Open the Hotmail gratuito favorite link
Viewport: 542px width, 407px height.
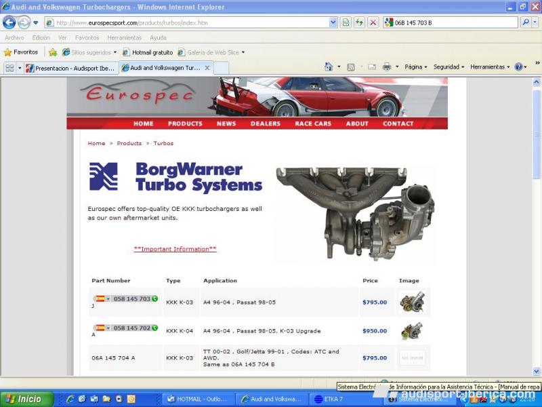pyautogui.click(x=148, y=52)
